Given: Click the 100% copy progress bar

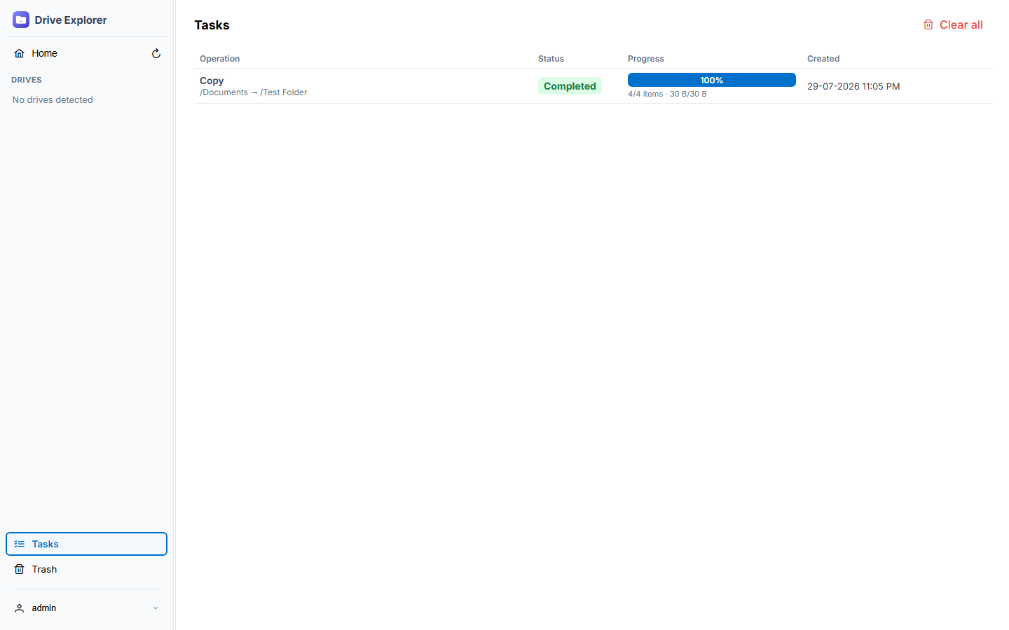Looking at the screenshot, I should (712, 80).
